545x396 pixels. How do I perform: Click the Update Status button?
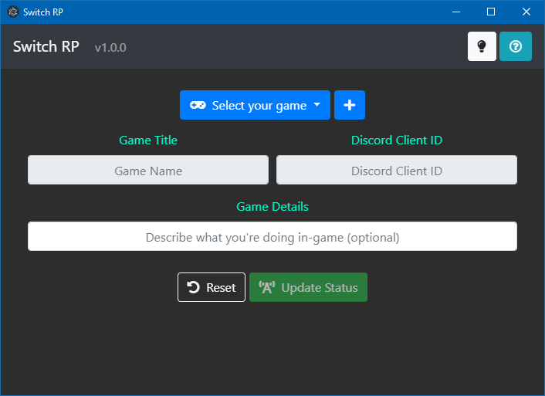click(308, 287)
